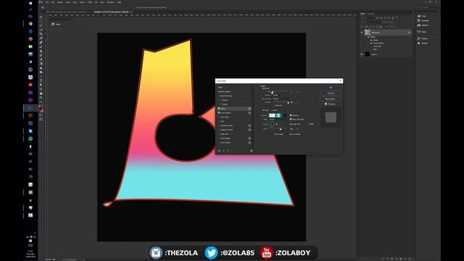
Task: Select the Zoom tool
Action: pyautogui.click(x=41, y=98)
